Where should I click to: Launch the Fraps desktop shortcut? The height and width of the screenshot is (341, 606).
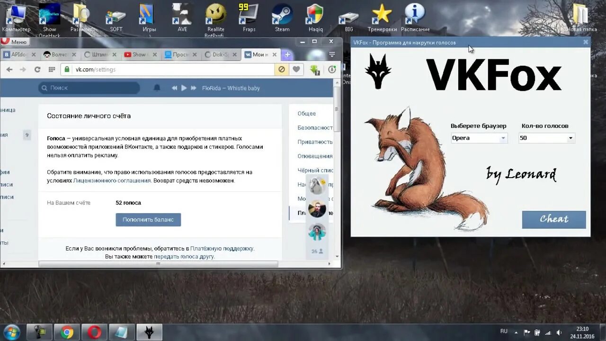pyautogui.click(x=249, y=18)
